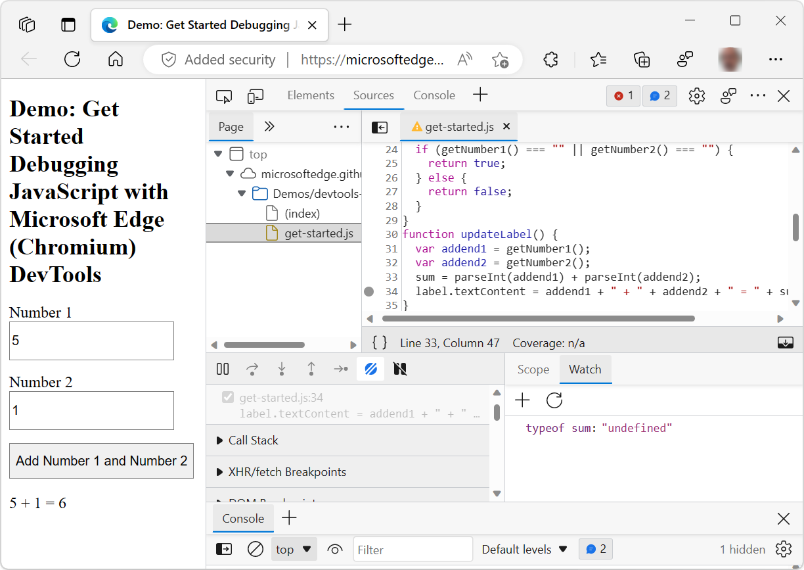Switch to the Elements tab
This screenshot has height=570, width=804.
point(311,95)
